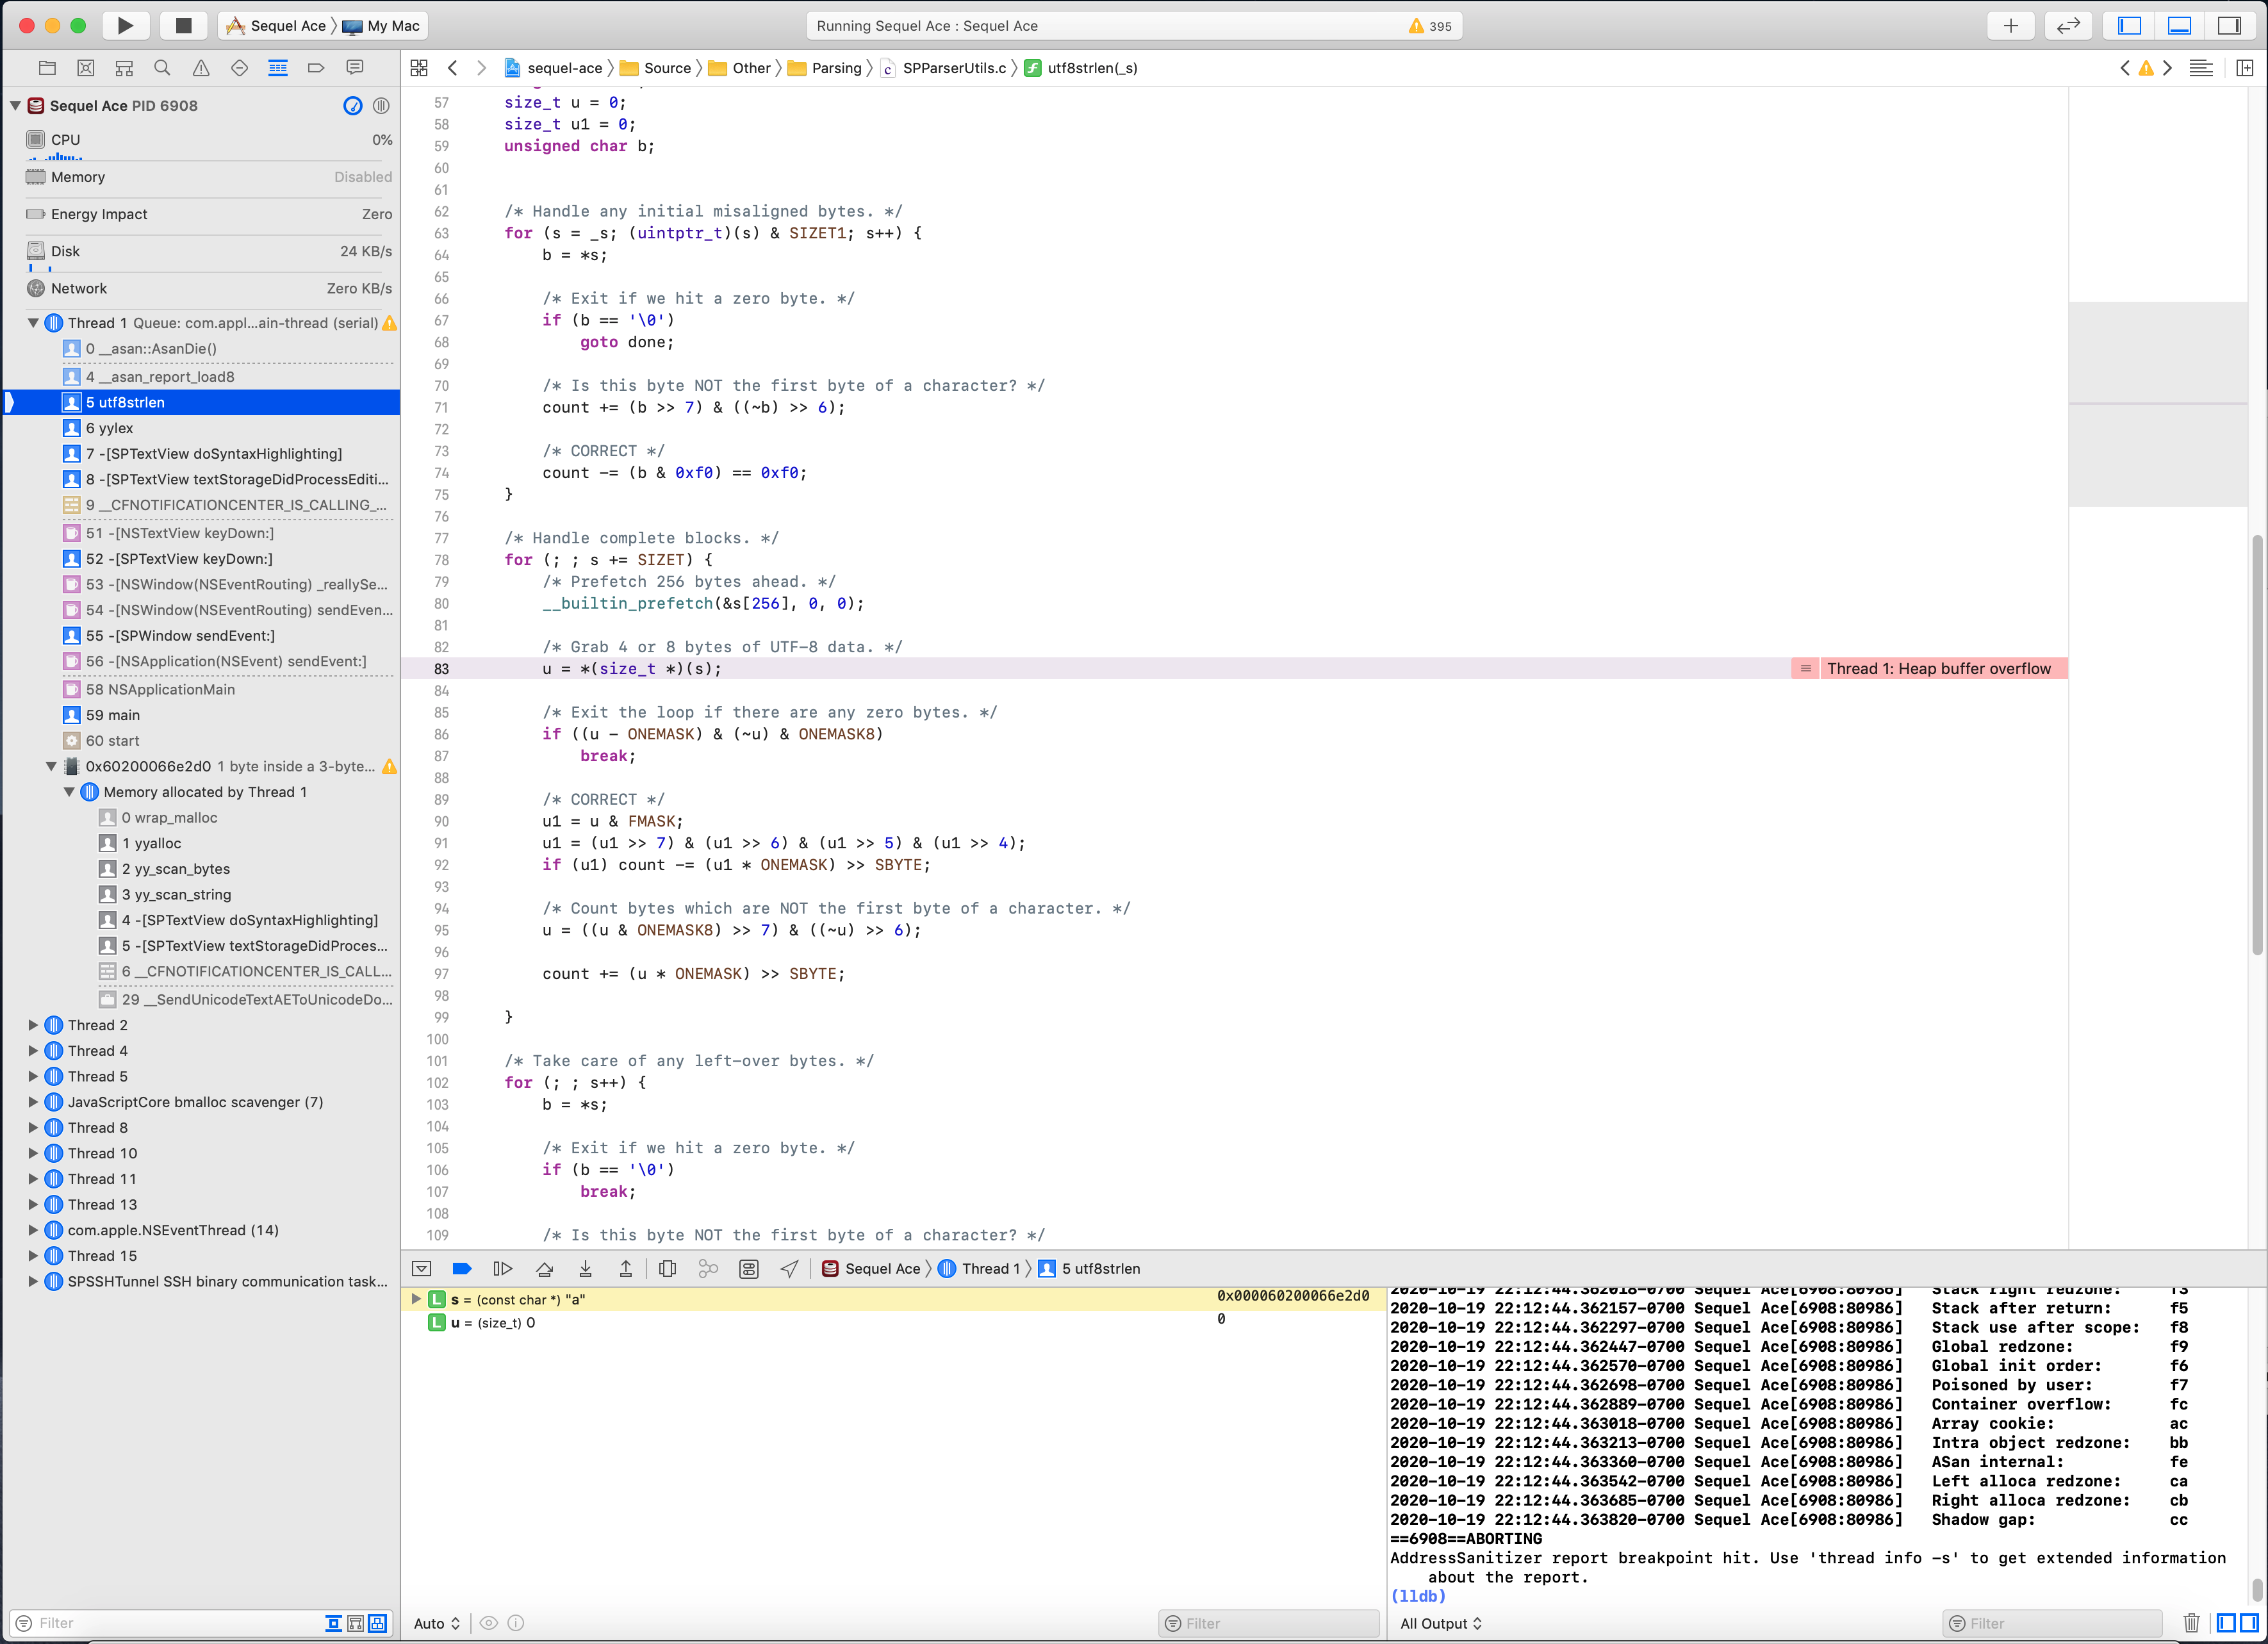Expand com.apple.NSEventThread (14)
This screenshot has height=1644, width=2268.
(x=33, y=1230)
